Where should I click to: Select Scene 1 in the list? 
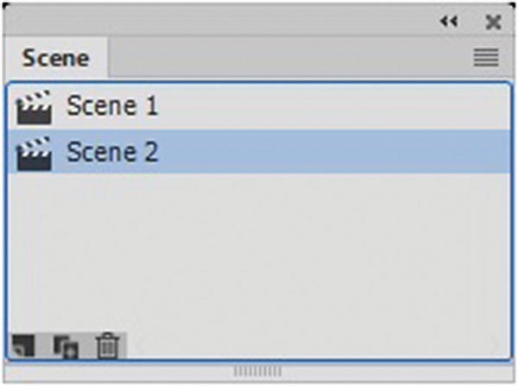click(112, 107)
